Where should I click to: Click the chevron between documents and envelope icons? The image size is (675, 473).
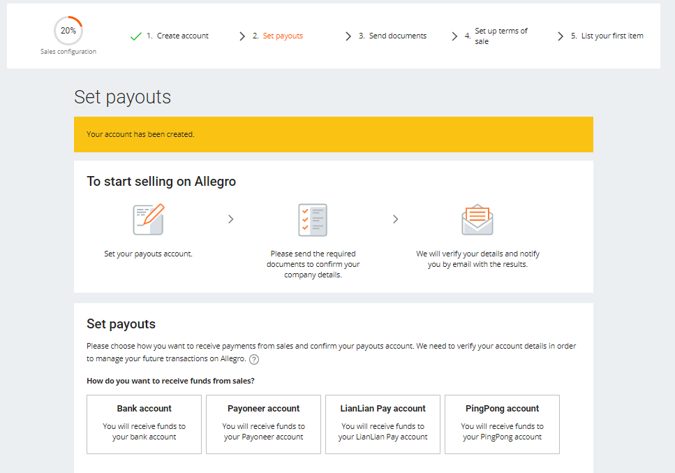[396, 219]
